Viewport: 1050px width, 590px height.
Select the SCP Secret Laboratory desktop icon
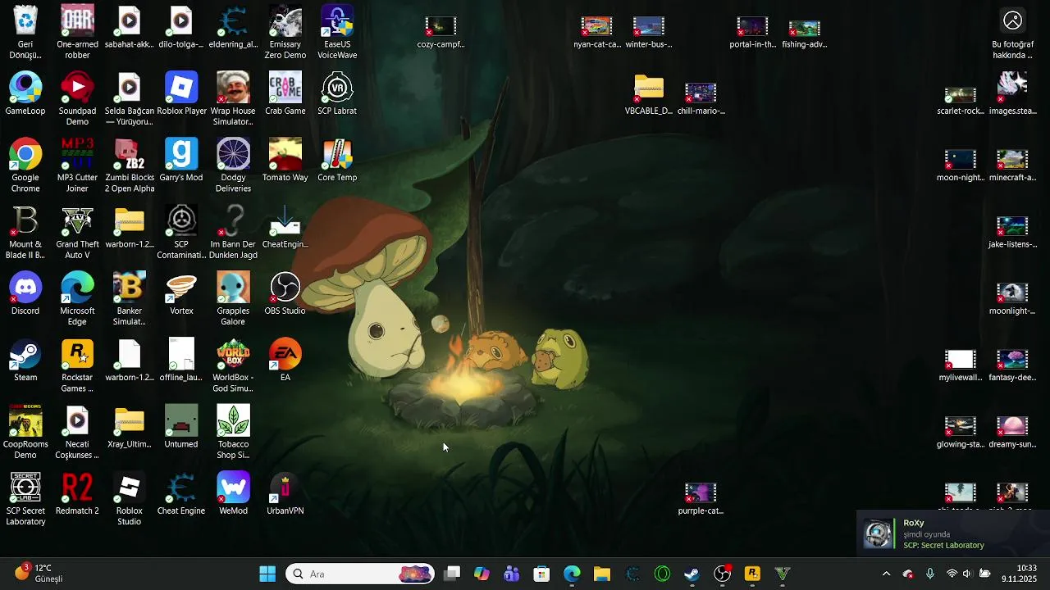pyautogui.click(x=25, y=499)
